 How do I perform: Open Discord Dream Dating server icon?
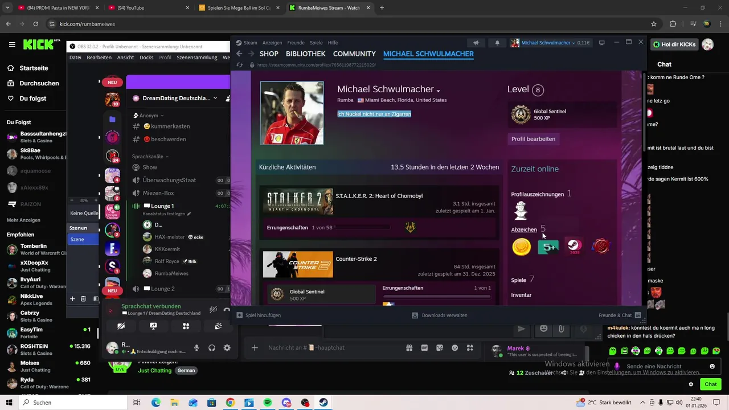tap(112, 212)
